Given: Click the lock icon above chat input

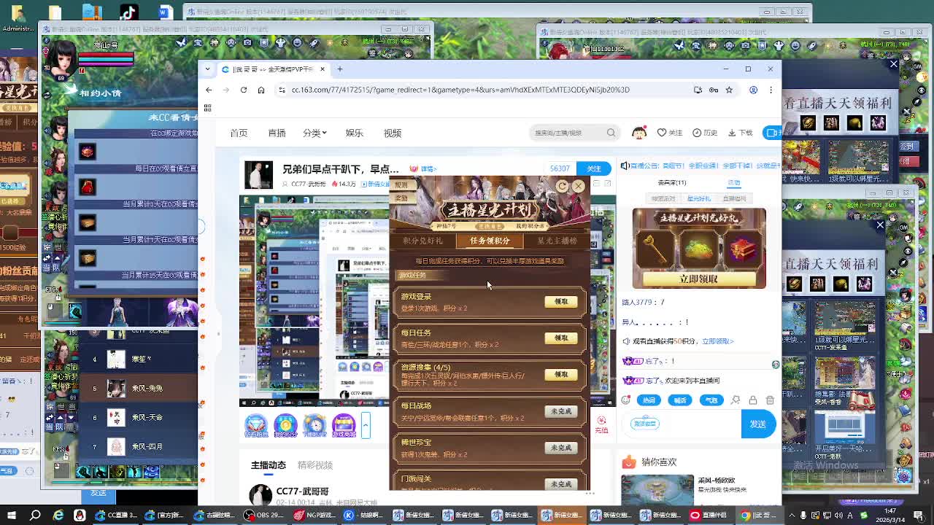Looking at the screenshot, I should (752, 400).
